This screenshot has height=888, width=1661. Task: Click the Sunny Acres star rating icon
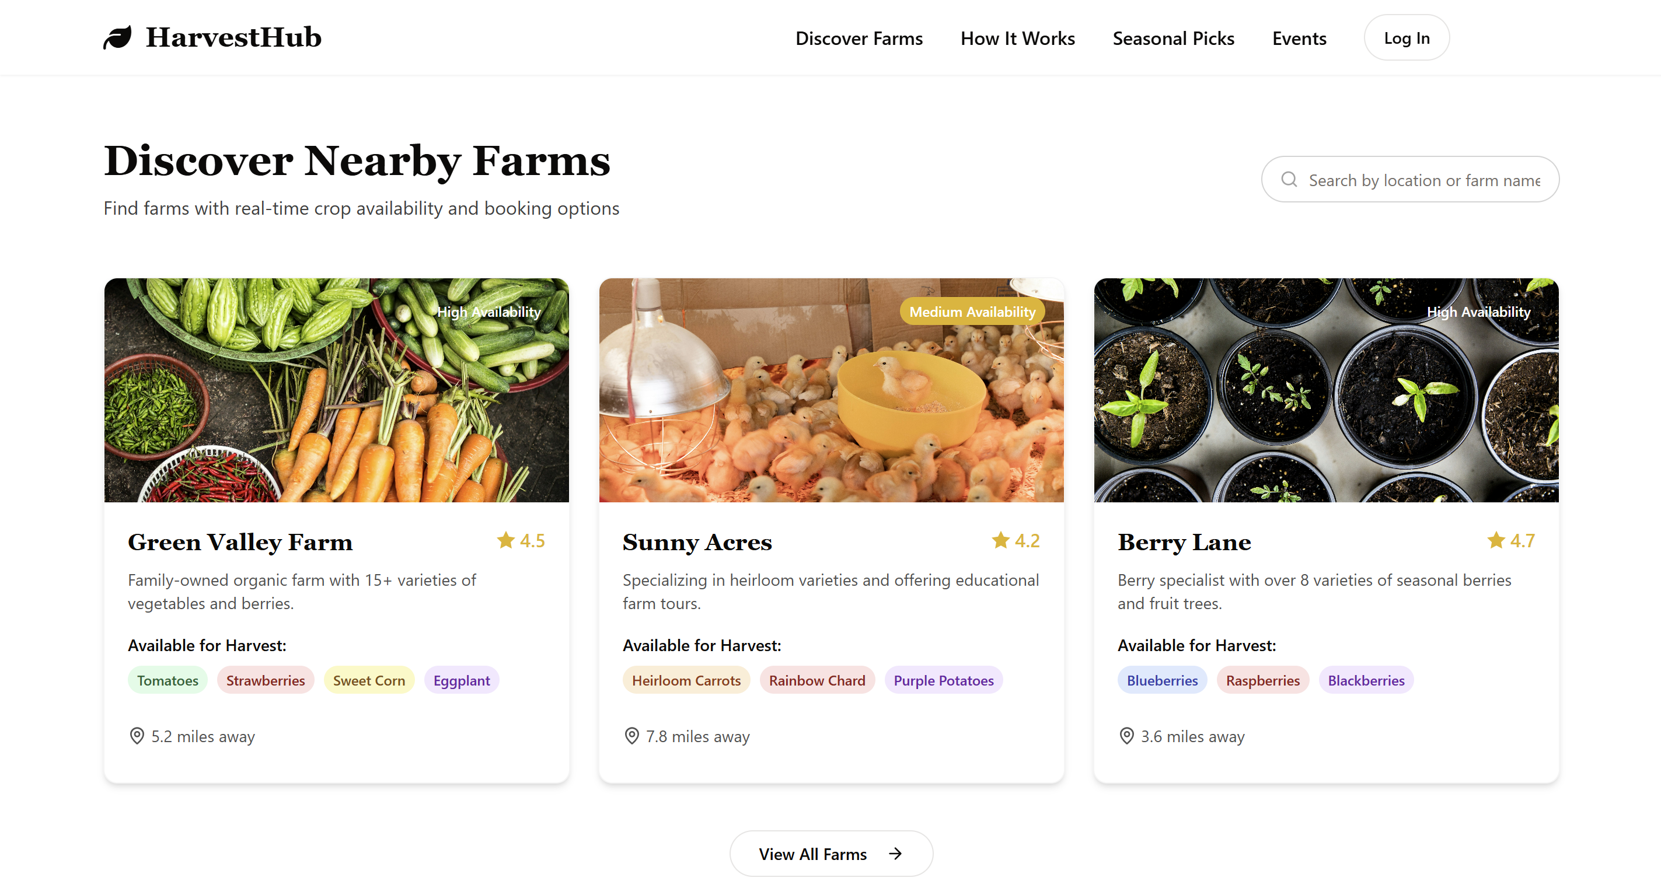point(1000,540)
